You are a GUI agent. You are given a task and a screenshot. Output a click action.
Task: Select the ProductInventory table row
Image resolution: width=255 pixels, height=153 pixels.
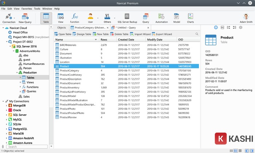click(x=69, y=87)
